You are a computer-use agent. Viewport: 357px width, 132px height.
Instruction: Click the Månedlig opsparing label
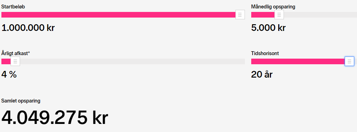coord(273,7)
